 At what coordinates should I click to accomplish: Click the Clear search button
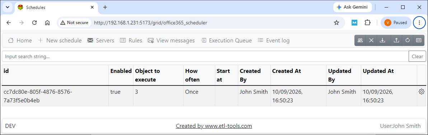click(417, 57)
